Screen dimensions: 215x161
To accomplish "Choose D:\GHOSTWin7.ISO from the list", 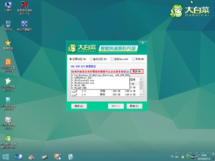I will pyautogui.click(x=100, y=78).
